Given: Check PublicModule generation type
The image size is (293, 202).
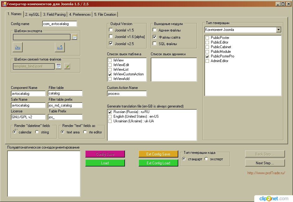Looking at the screenshot, I should pos(207,52).
